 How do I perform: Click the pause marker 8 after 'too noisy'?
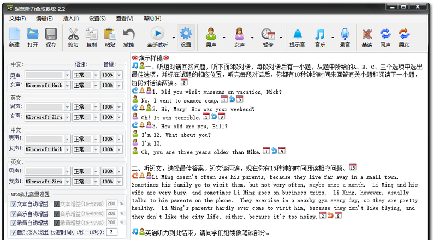tap(338, 215)
